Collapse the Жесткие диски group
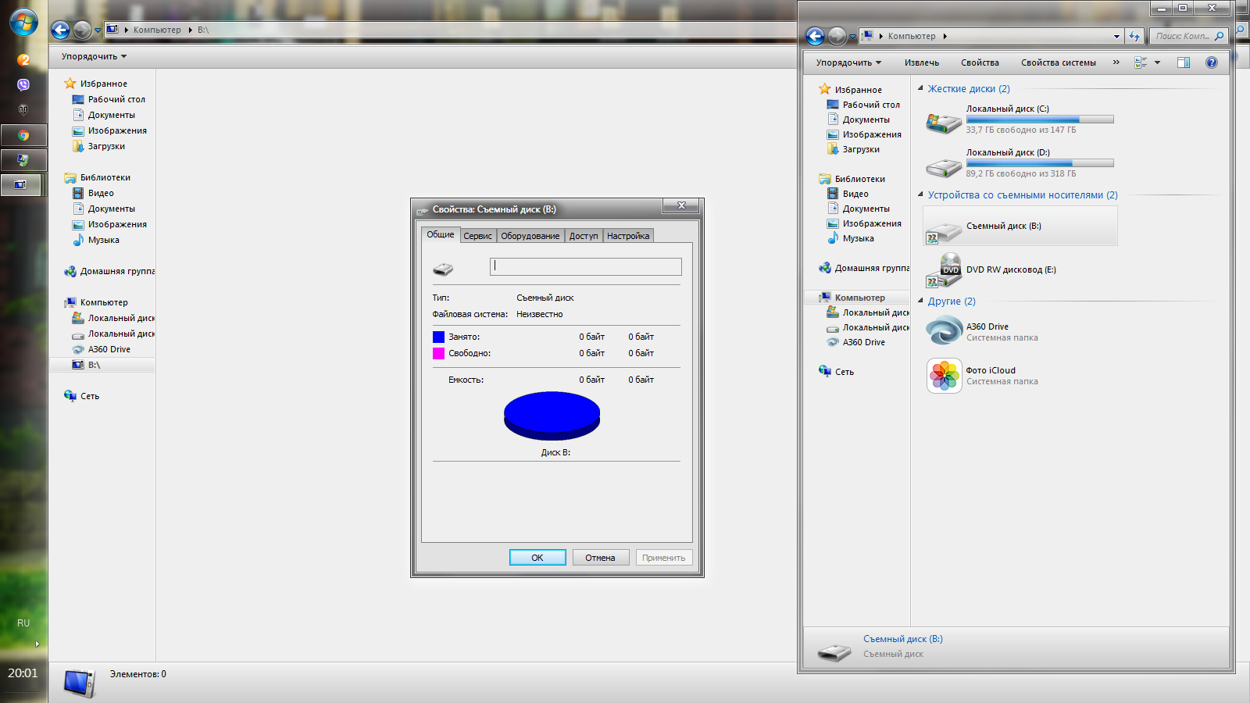The width and height of the screenshot is (1250, 703). (920, 88)
